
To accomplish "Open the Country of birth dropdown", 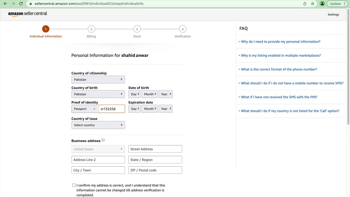I will (98, 94).
